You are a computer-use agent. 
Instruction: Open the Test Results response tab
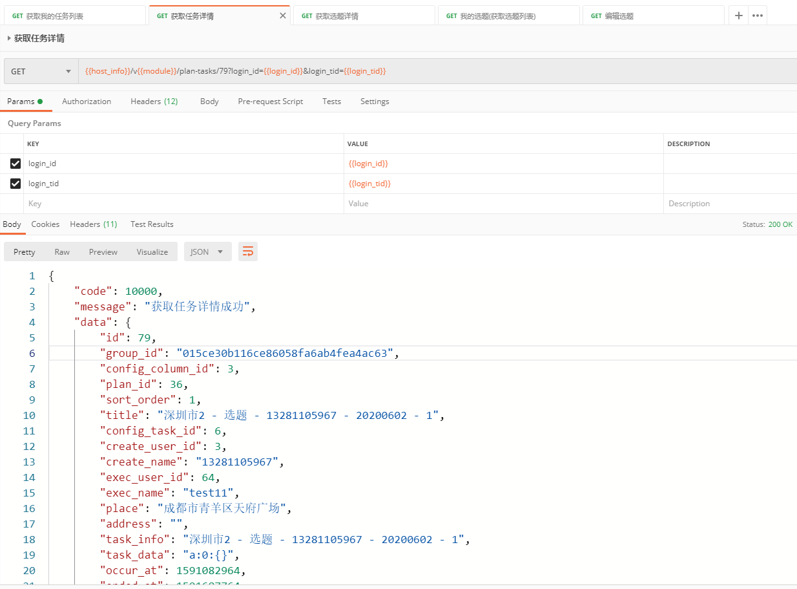[152, 224]
